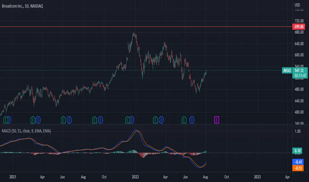This screenshot has width=309, height=182.
Task: Open the September 2021 dividend D marker
Action: pos(100,120)
